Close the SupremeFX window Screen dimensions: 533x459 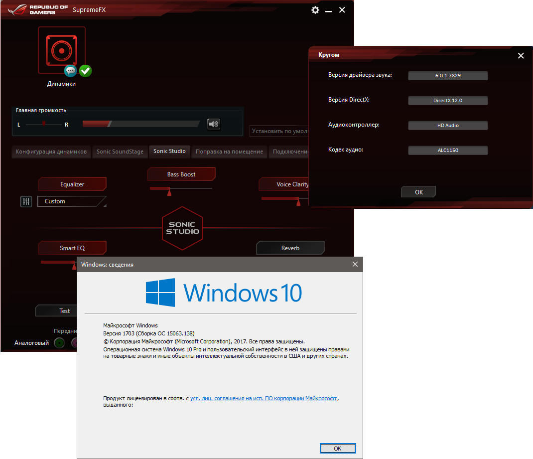(x=342, y=10)
